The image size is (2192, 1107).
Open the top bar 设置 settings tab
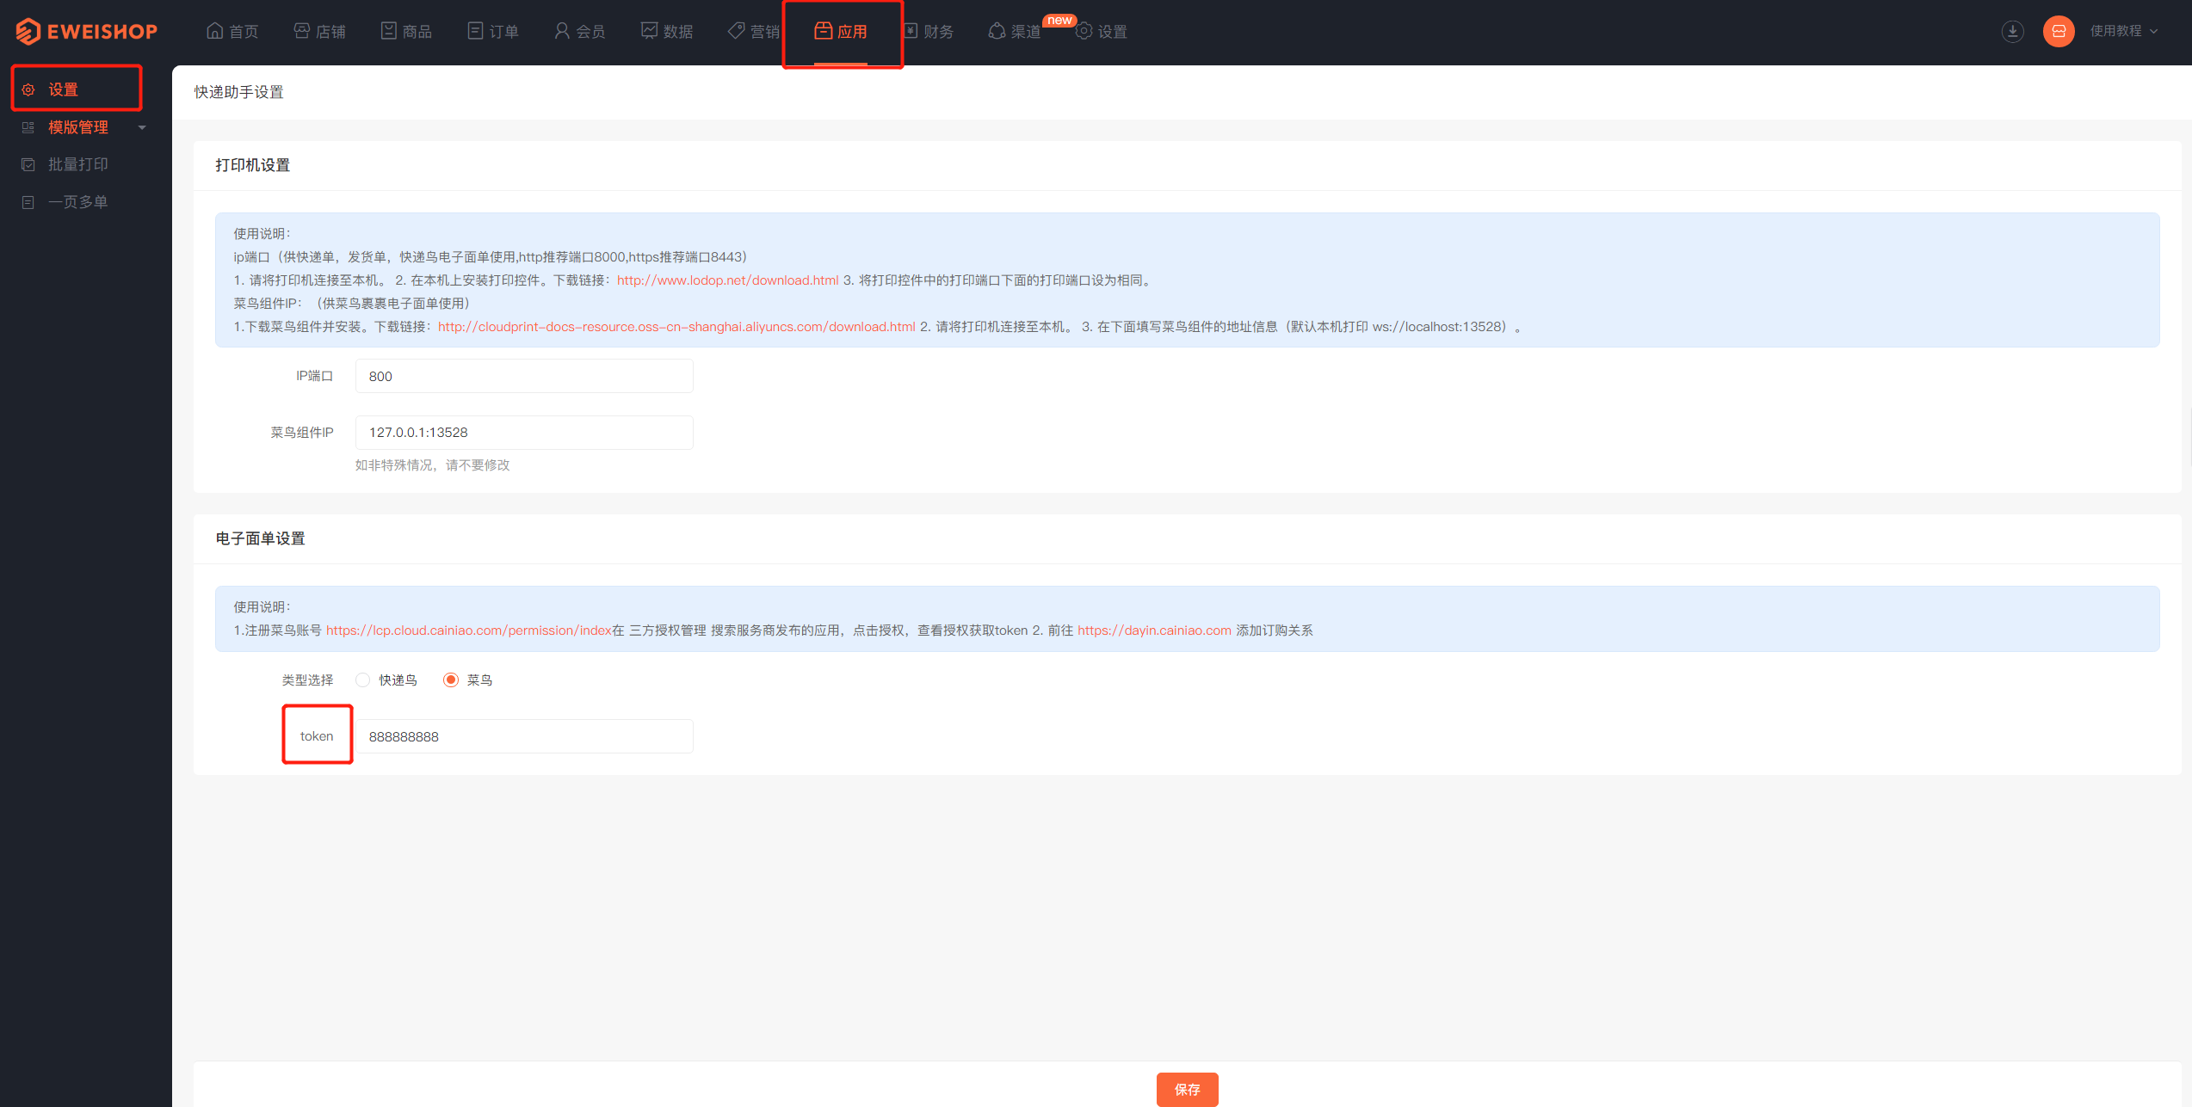point(1102,31)
